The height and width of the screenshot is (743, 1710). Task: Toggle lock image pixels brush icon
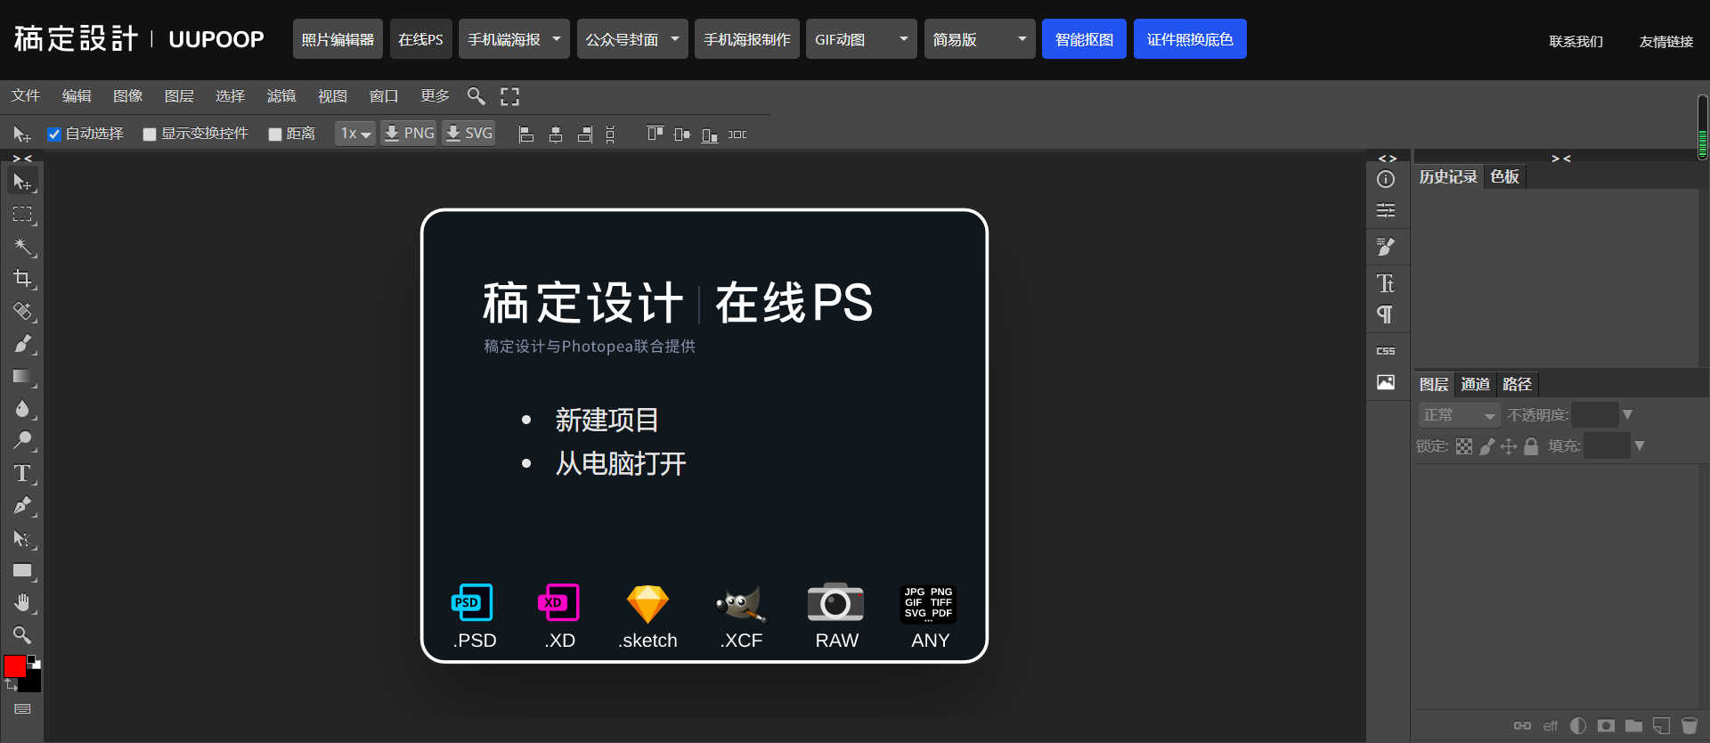1486,446
